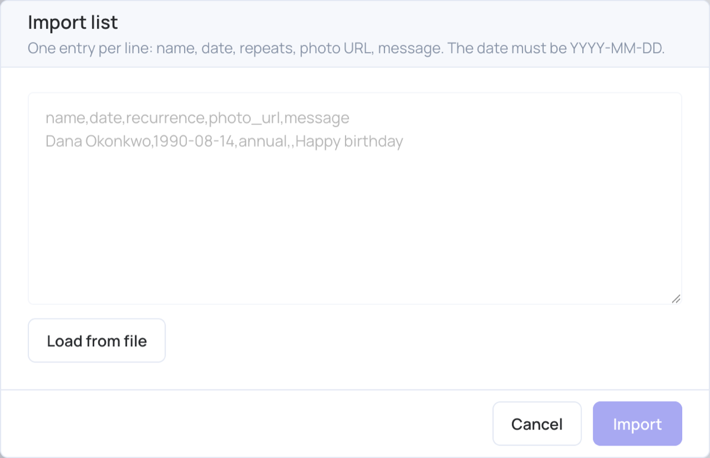The image size is (710, 458).
Task: Click the Happy birthday example message
Action: pos(349,141)
